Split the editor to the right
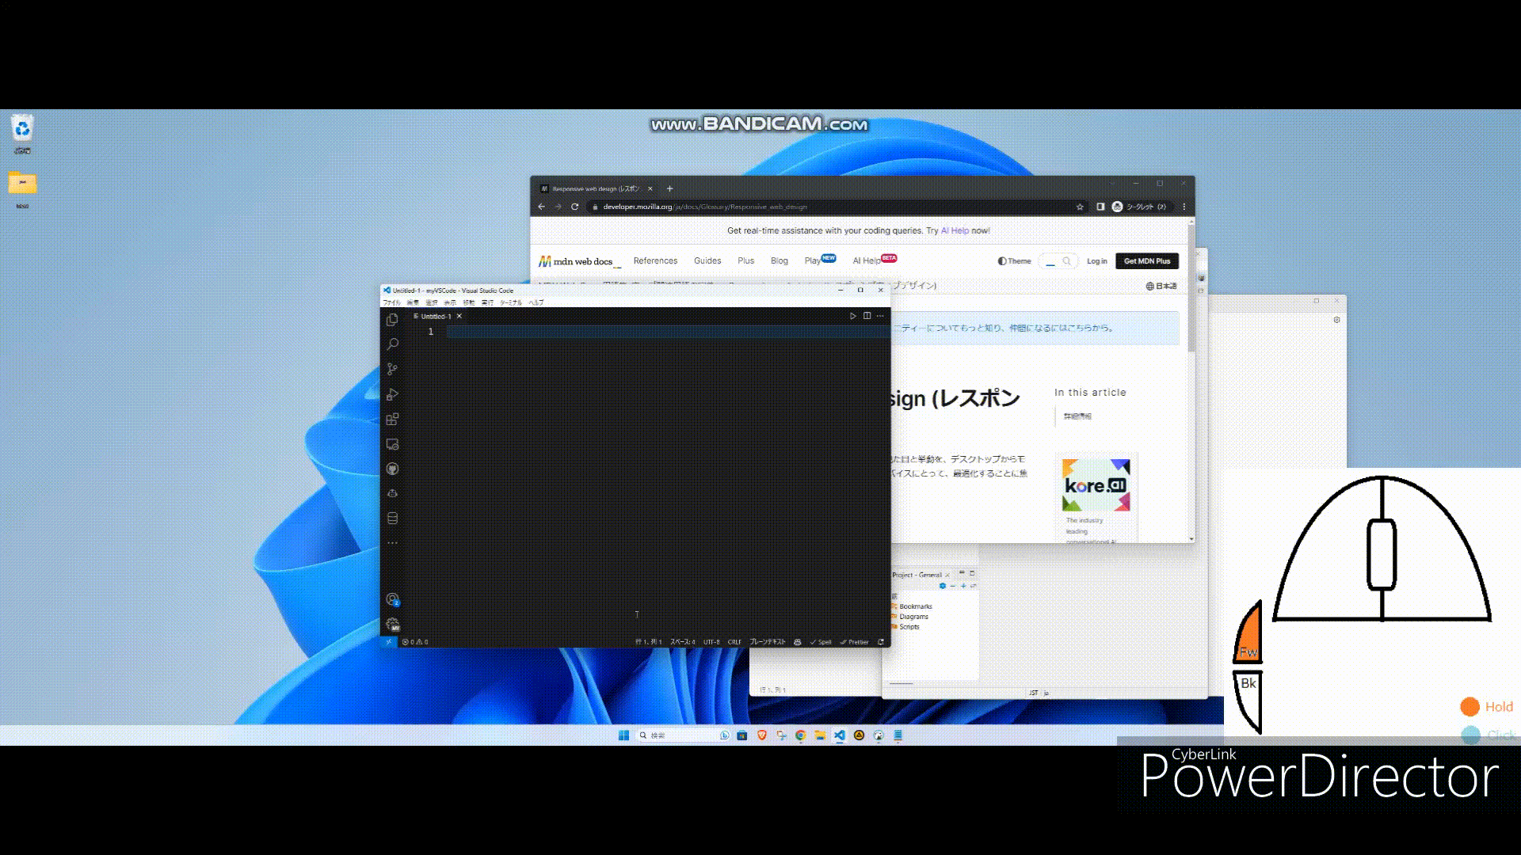 click(867, 316)
